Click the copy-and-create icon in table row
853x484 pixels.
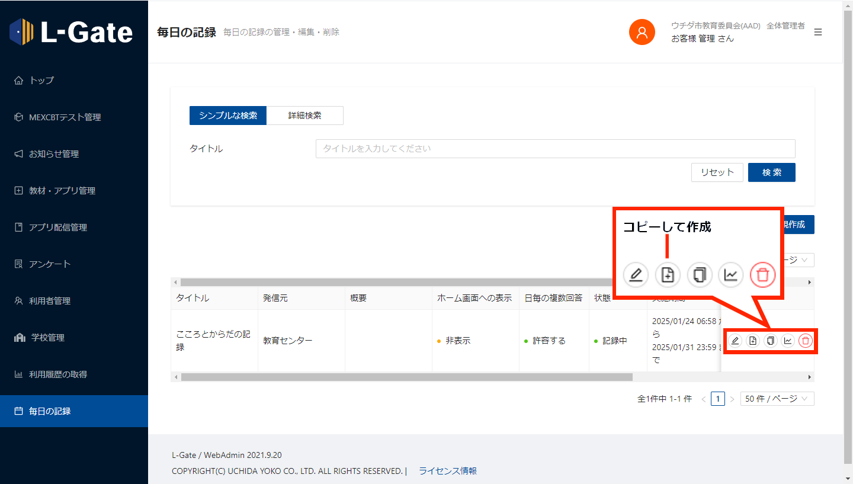pyautogui.click(x=752, y=341)
